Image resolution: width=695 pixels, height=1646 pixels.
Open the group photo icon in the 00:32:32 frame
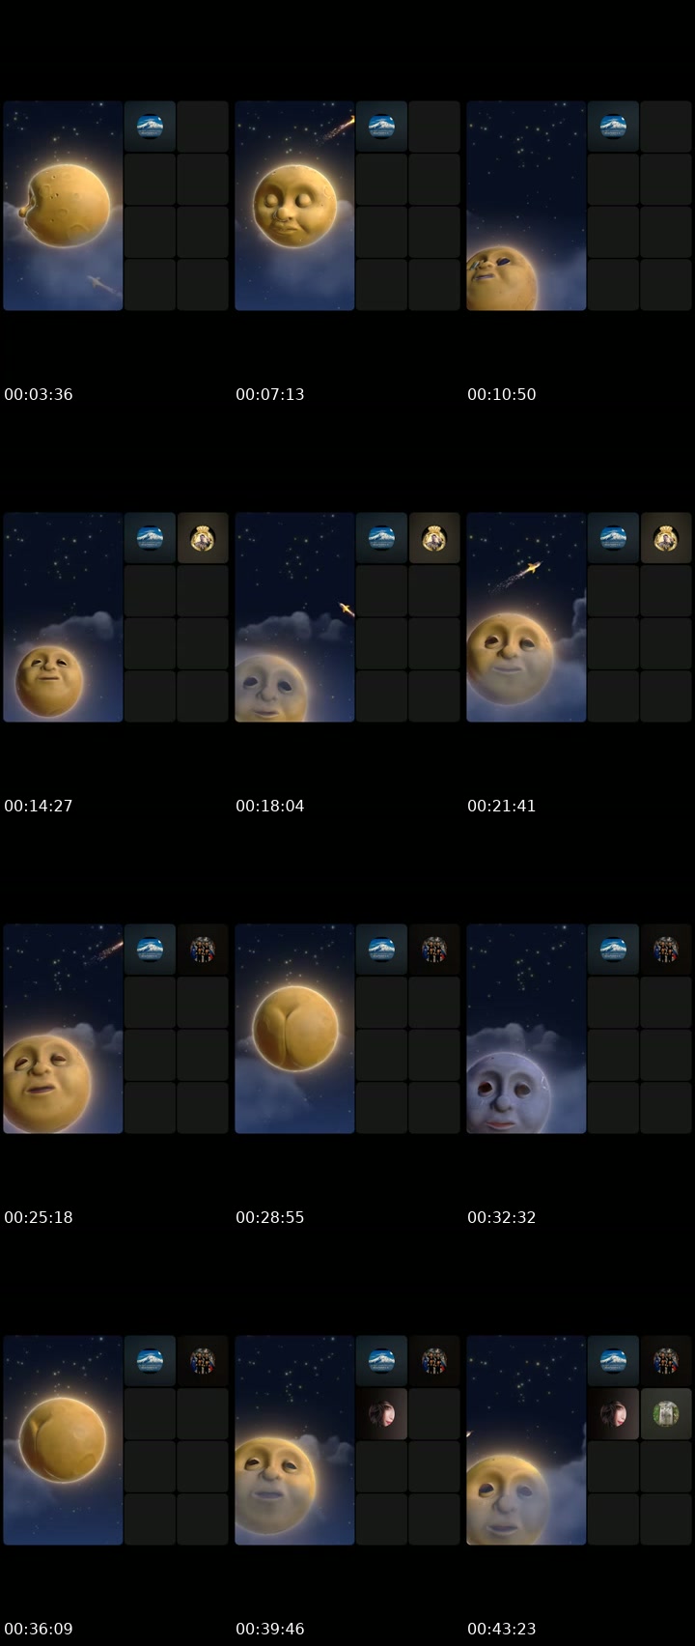pyautogui.click(x=666, y=950)
